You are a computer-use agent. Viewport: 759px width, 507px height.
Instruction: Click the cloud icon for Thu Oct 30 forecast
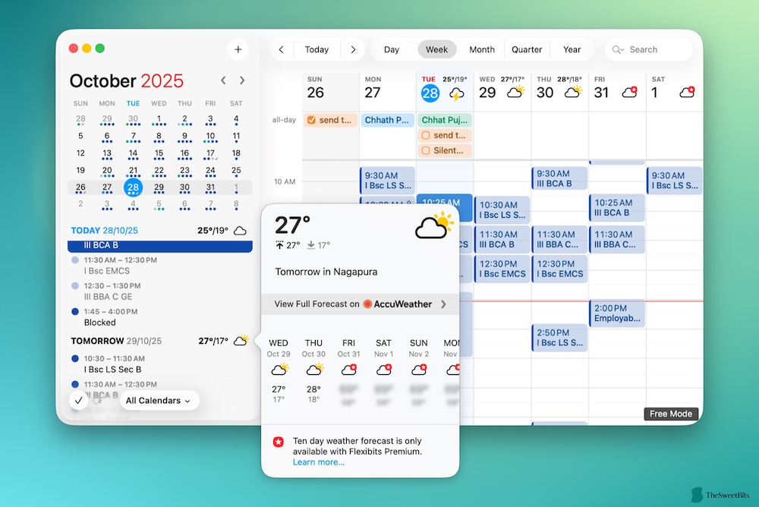[x=313, y=370]
